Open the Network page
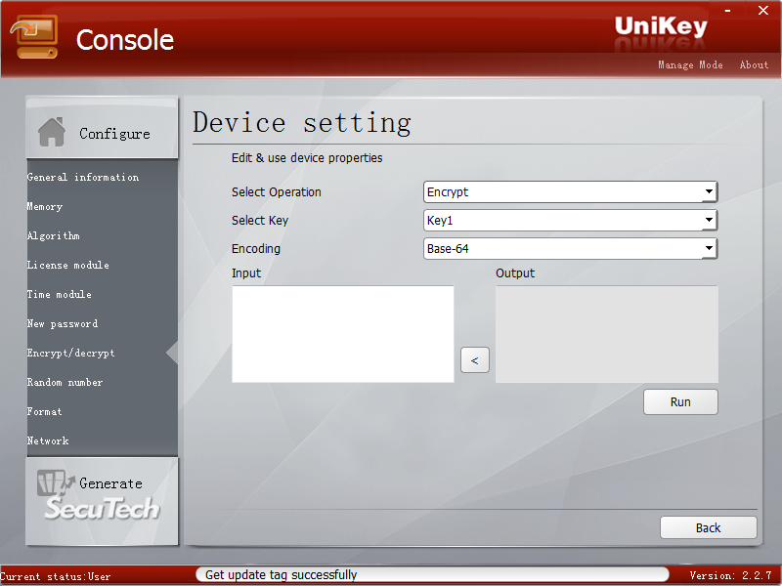The image size is (782, 586). 48,441
